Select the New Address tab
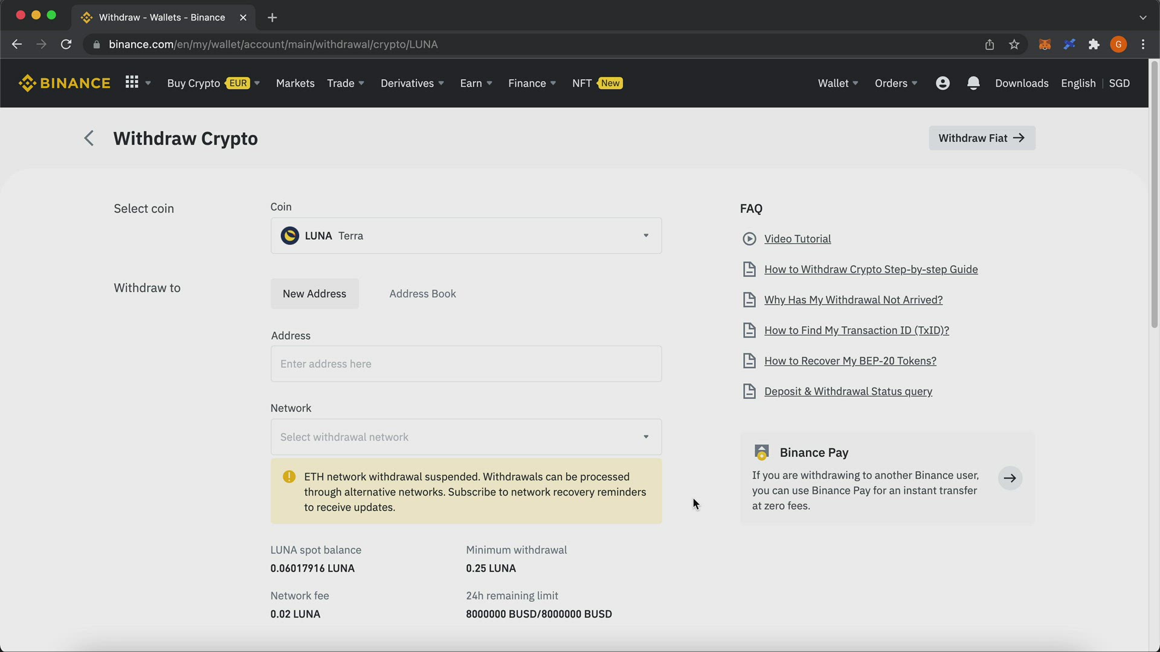Screen dimensions: 1160x652 click(314, 294)
